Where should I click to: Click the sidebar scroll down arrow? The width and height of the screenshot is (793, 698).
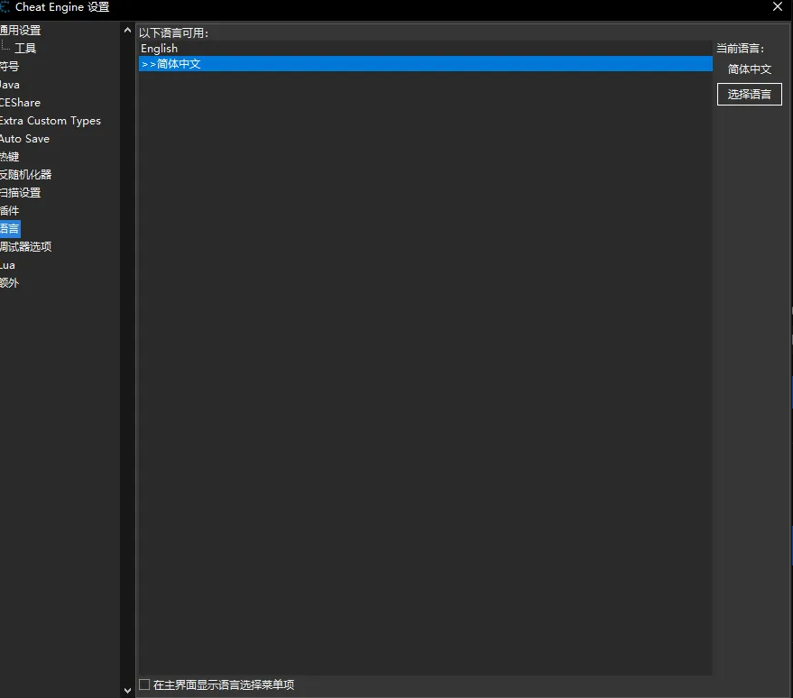click(127, 690)
